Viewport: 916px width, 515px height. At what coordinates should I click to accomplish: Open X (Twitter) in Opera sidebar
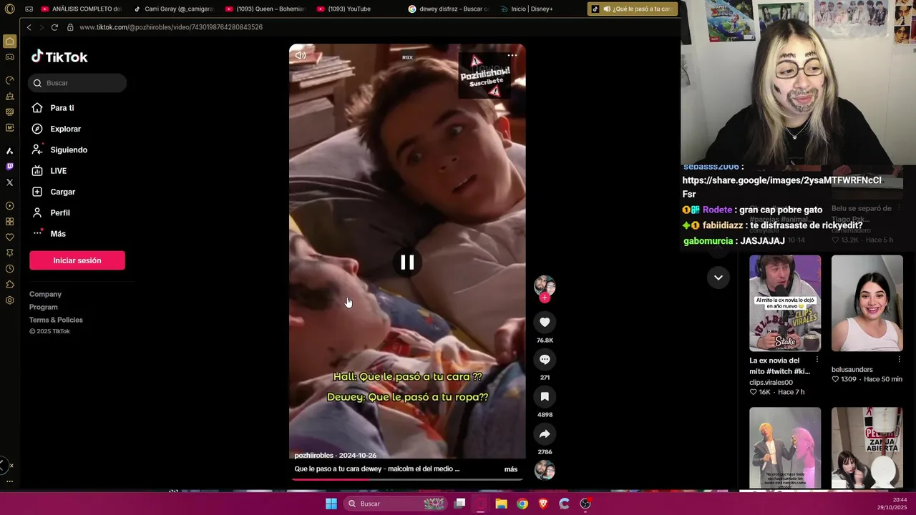pyautogui.click(x=9, y=182)
